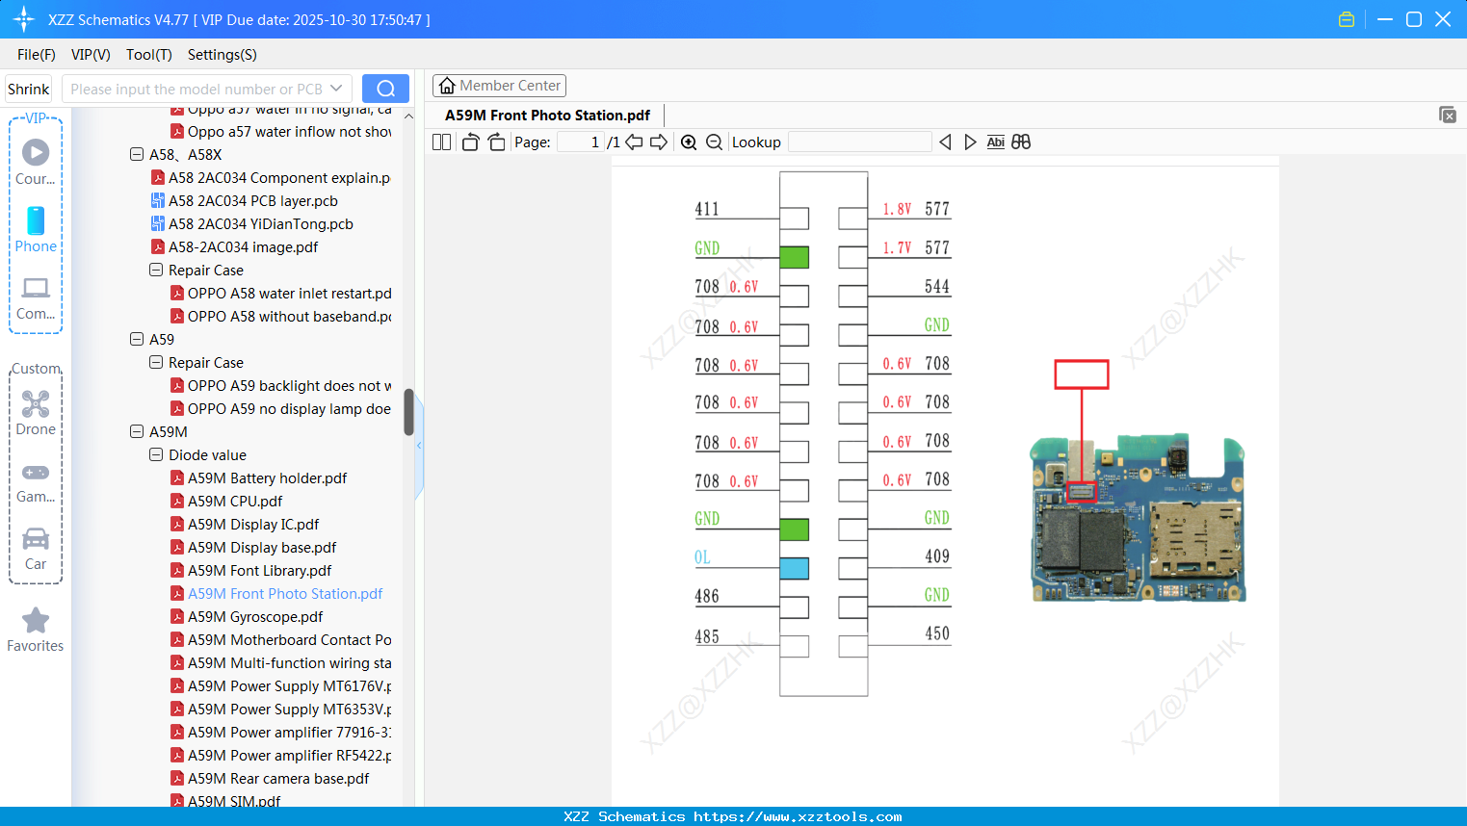
Task: Open A59M Power Supply MT6176V file
Action: 280,686
